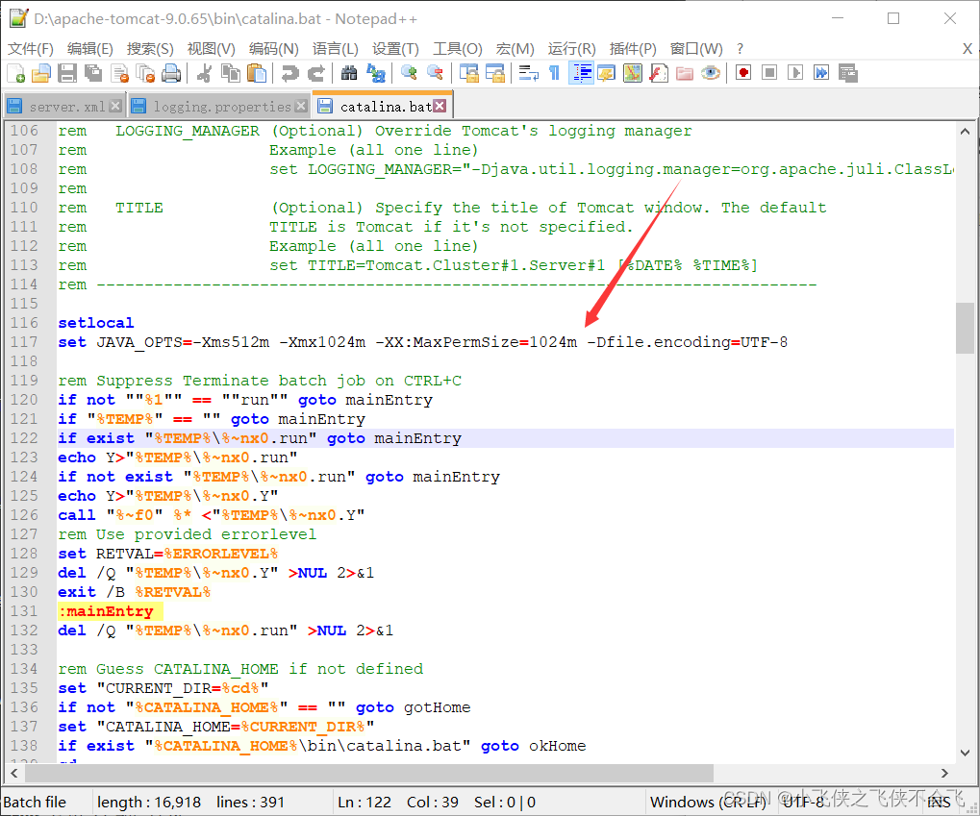The image size is (980, 816).
Task: Click line number 117 in the margin
Action: (24, 342)
